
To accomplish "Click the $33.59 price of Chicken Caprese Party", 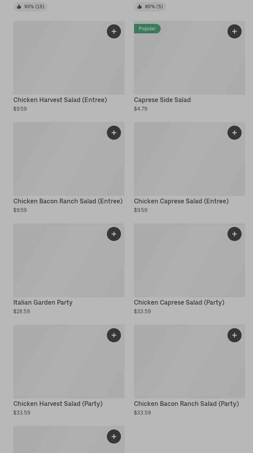I will (x=142, y=312).
